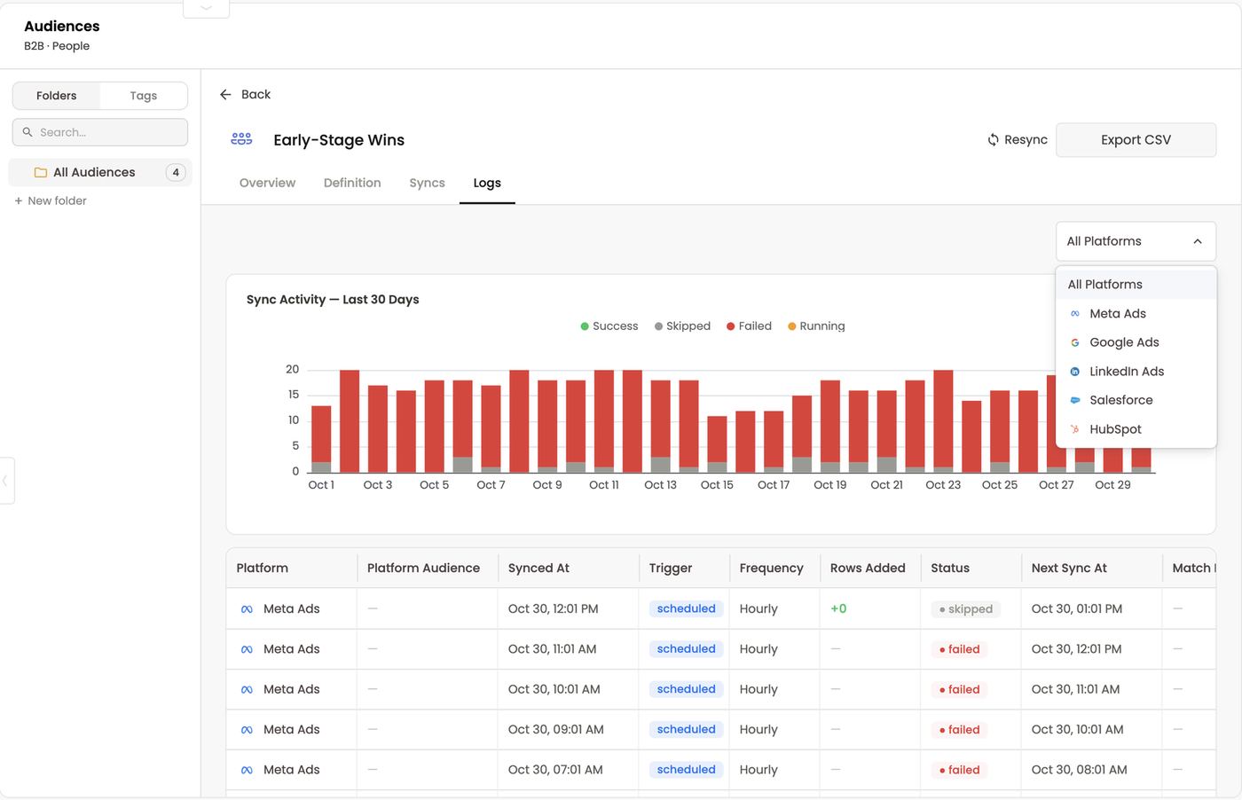Click the Meta Ads logo in dropdown
Screen dimensions: 1242x800
[x=1075, y=314]
